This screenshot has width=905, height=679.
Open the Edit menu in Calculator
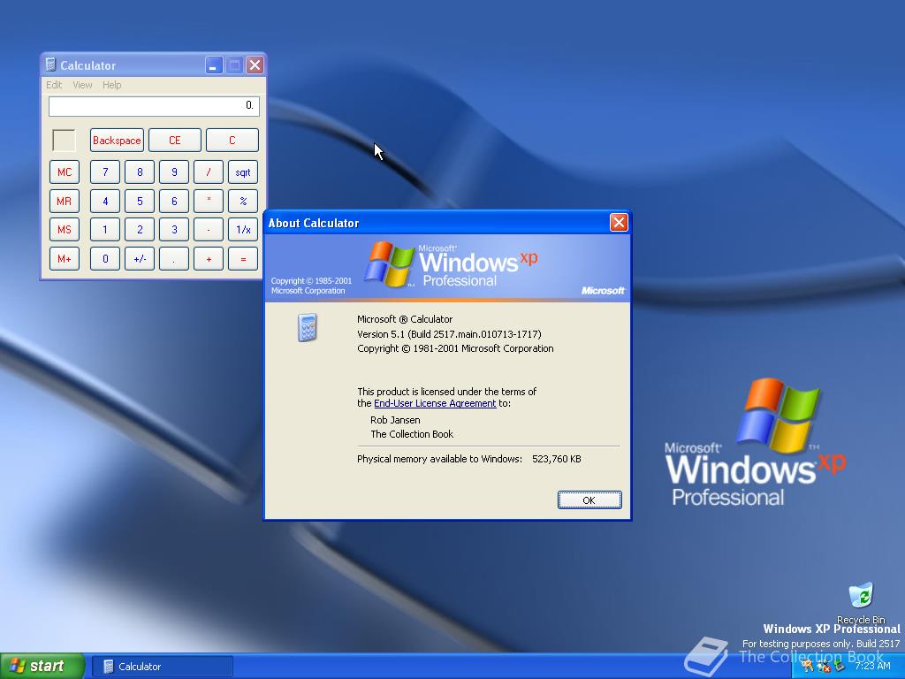tap(54, 85)
